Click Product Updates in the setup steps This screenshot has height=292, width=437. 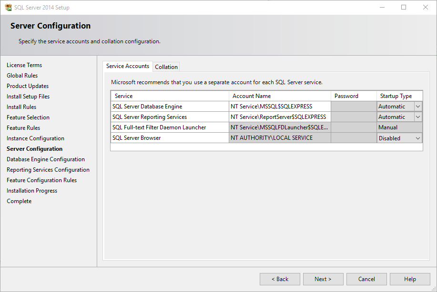click(28, 86)
